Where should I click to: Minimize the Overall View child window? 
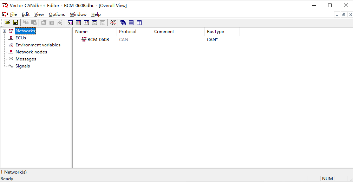click(337, 15)
